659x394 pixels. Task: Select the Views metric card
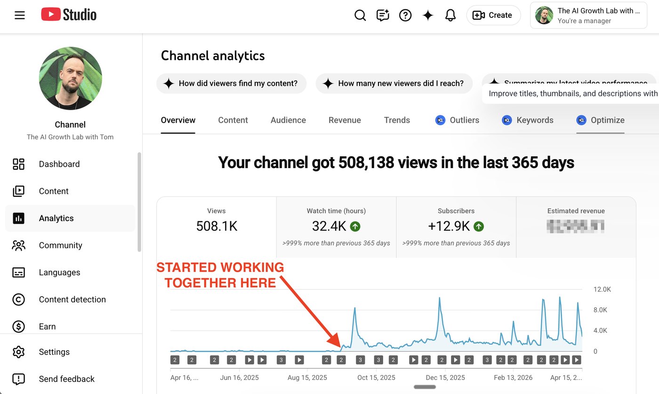click(x=217, y=227)
